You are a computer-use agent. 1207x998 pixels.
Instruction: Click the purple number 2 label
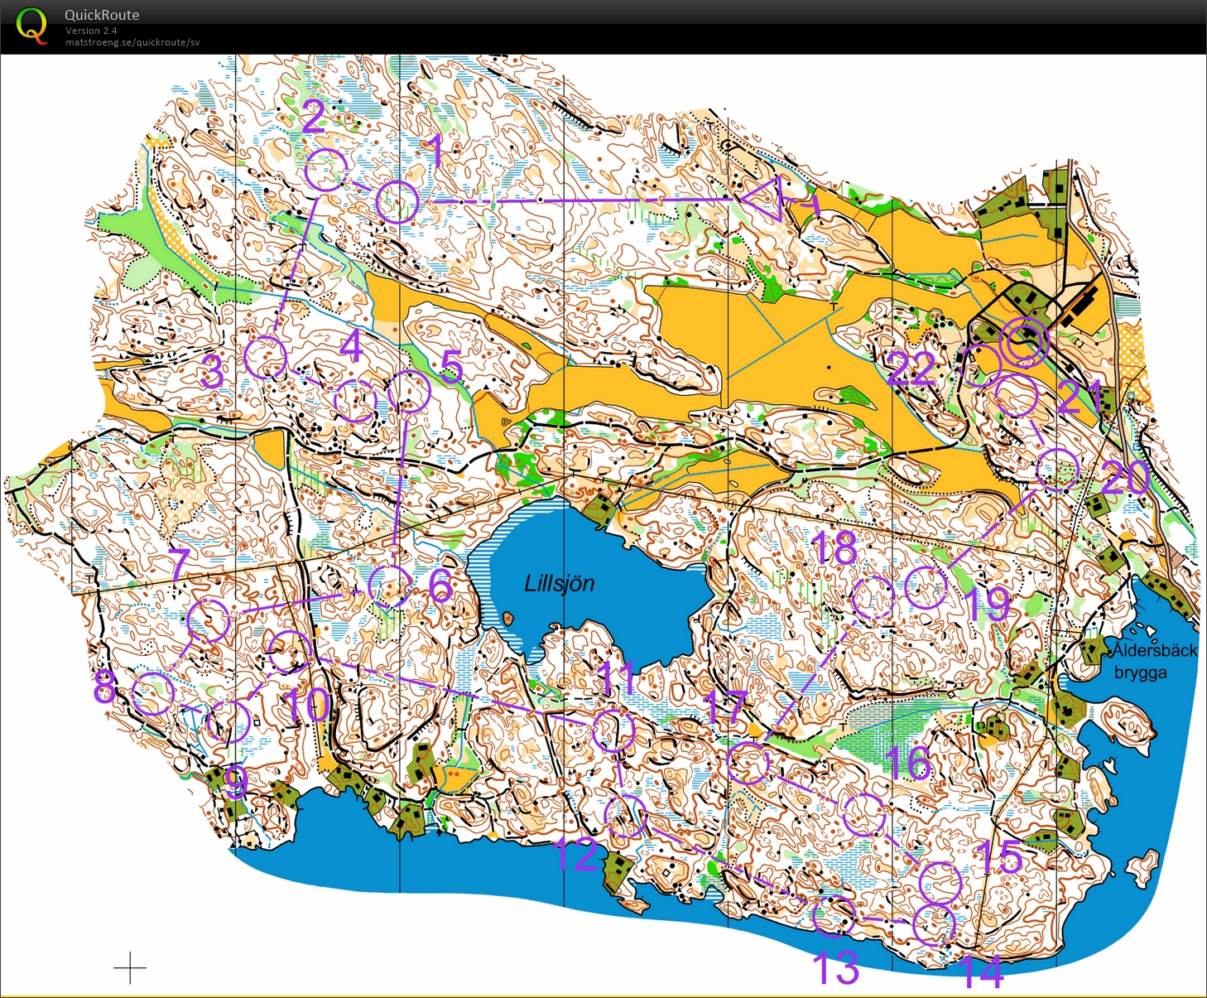pyautogui.click(x=313, y=117)
